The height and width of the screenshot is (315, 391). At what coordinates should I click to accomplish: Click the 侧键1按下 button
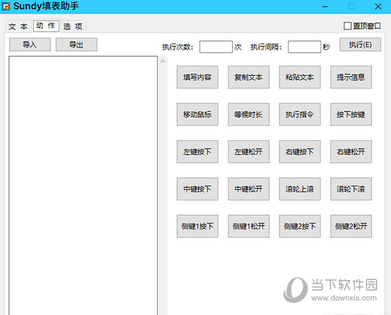pyautogui.click(x=197, y=226)
